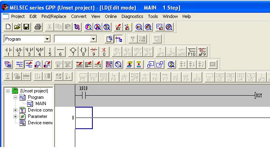Image resolution: width=270 pixels, height=153 pixels.
Task: Toggle read mode toolbar icon
Action: click(19, 65)
